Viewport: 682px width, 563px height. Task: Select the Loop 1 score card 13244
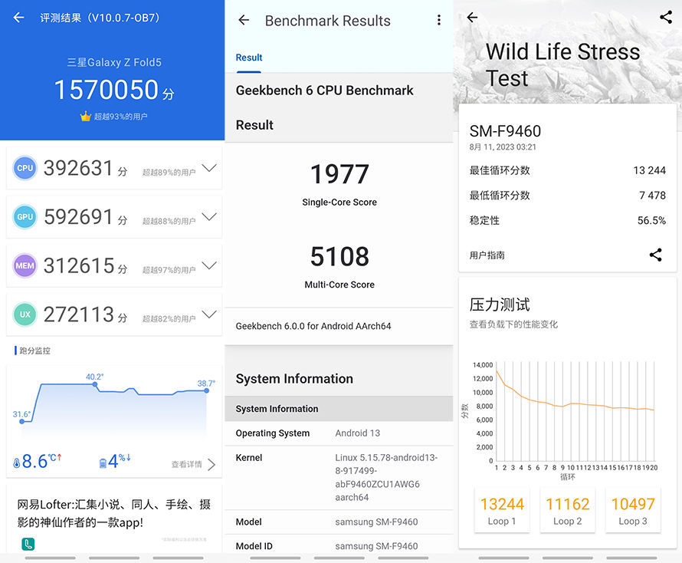[502, 510]
